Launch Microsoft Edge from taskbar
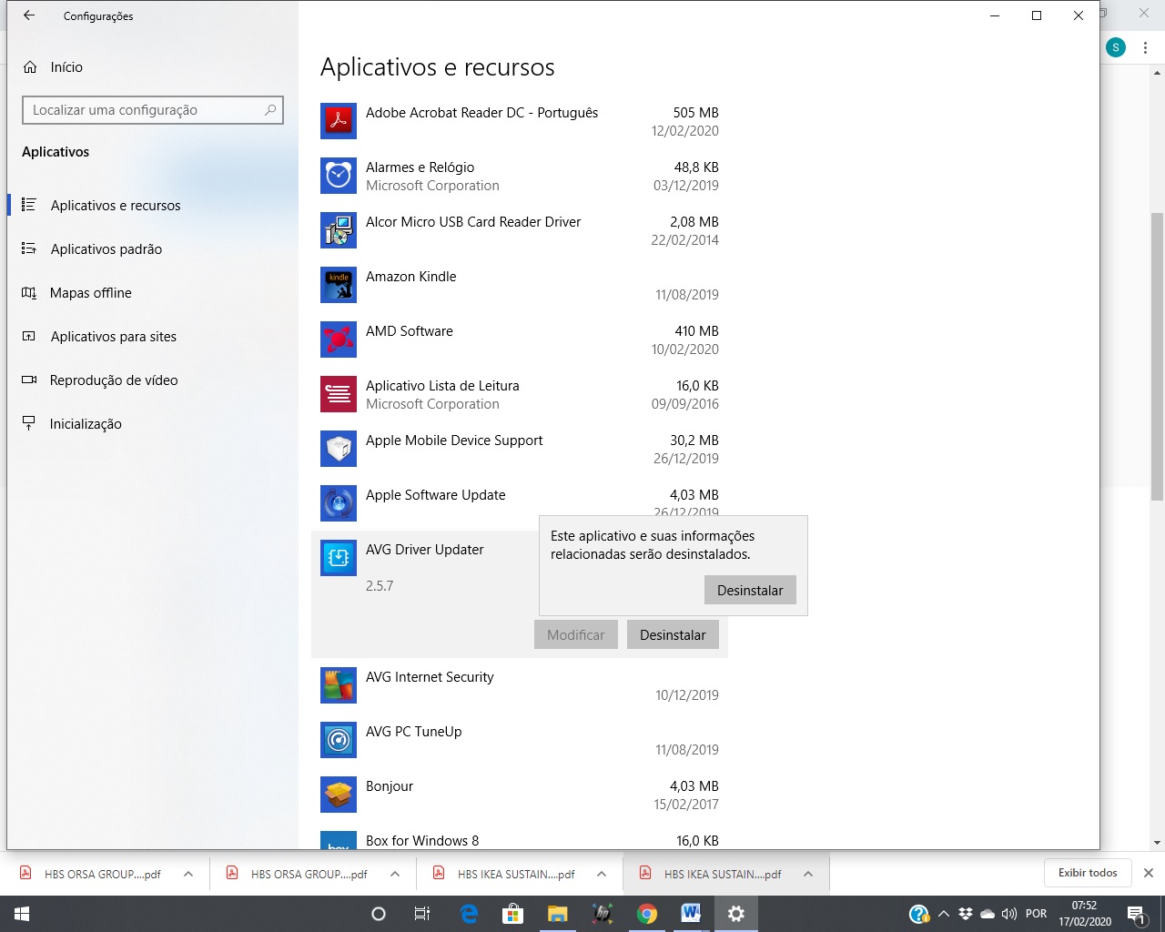The width and height of the screenshot is (1165, 932). [x=469, y=914]
